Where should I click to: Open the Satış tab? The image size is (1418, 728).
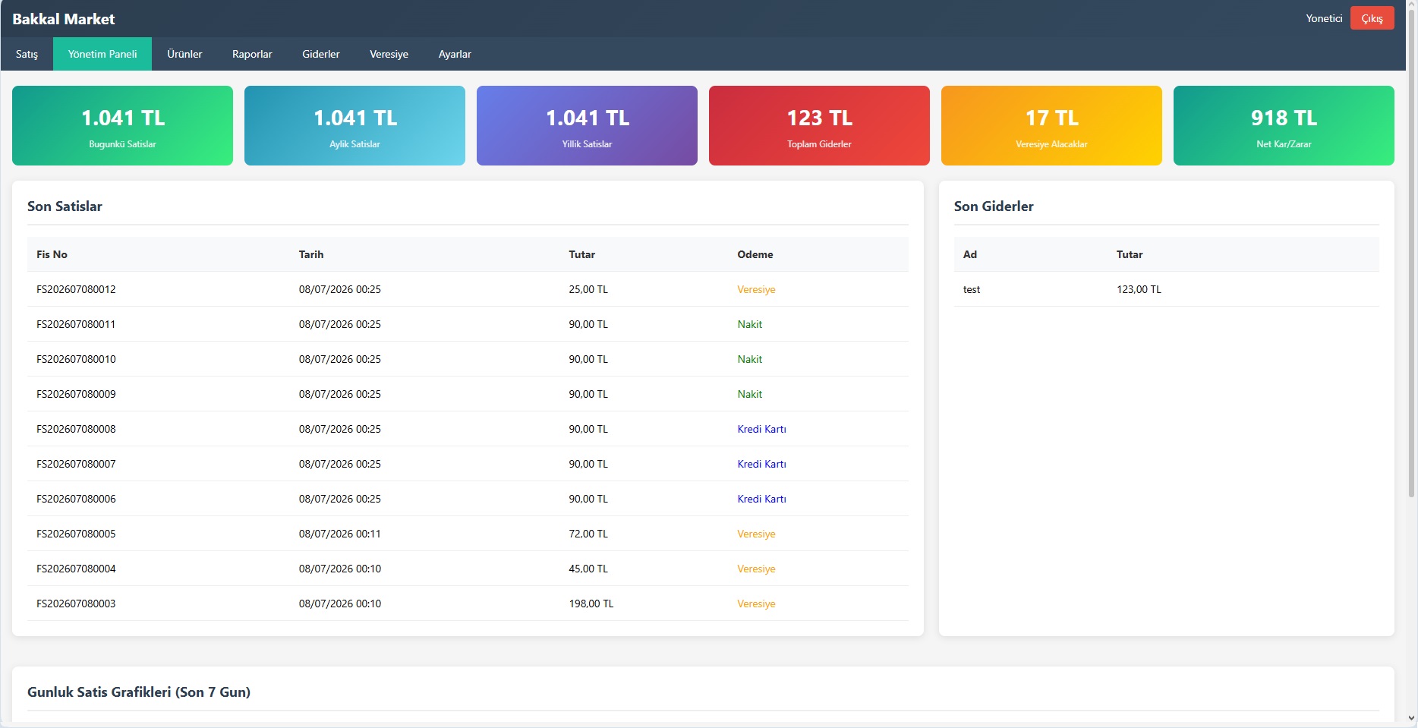click(27, 54)
